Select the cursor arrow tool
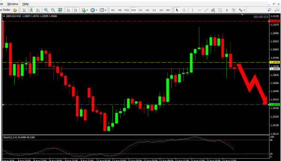281x161 pixels. click(x=177, y=10)
